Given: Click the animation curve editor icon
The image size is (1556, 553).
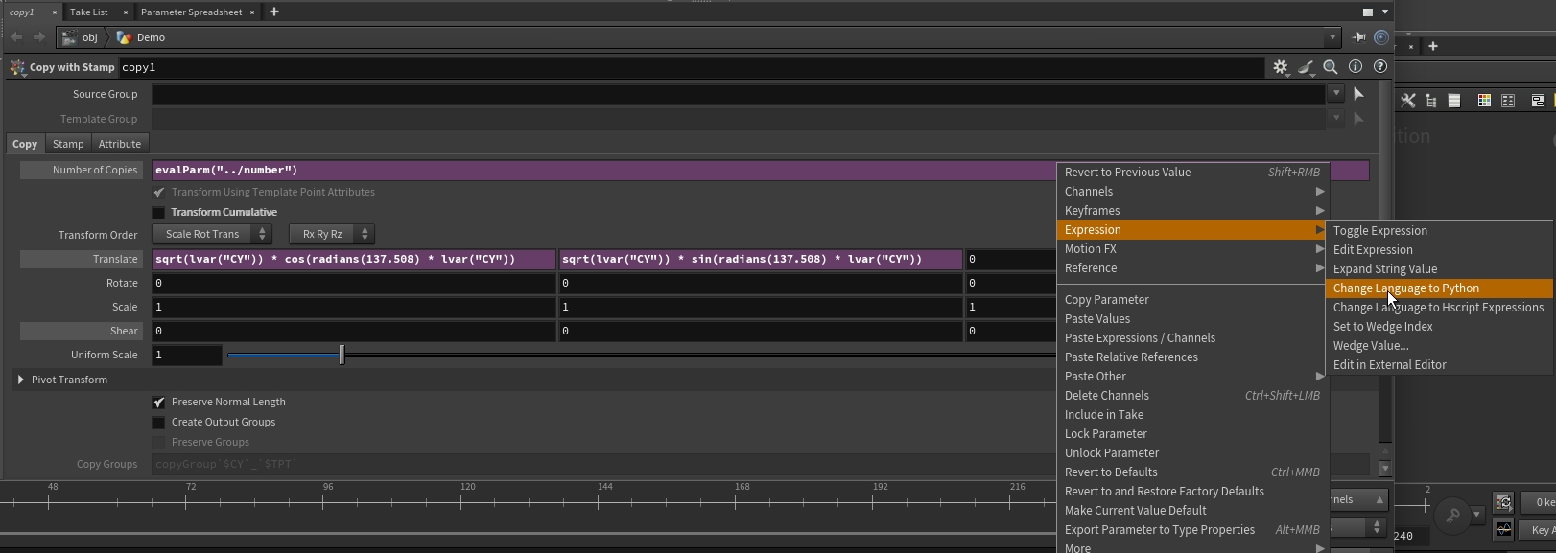Looking at the screenshot, I should (1503, 529).
